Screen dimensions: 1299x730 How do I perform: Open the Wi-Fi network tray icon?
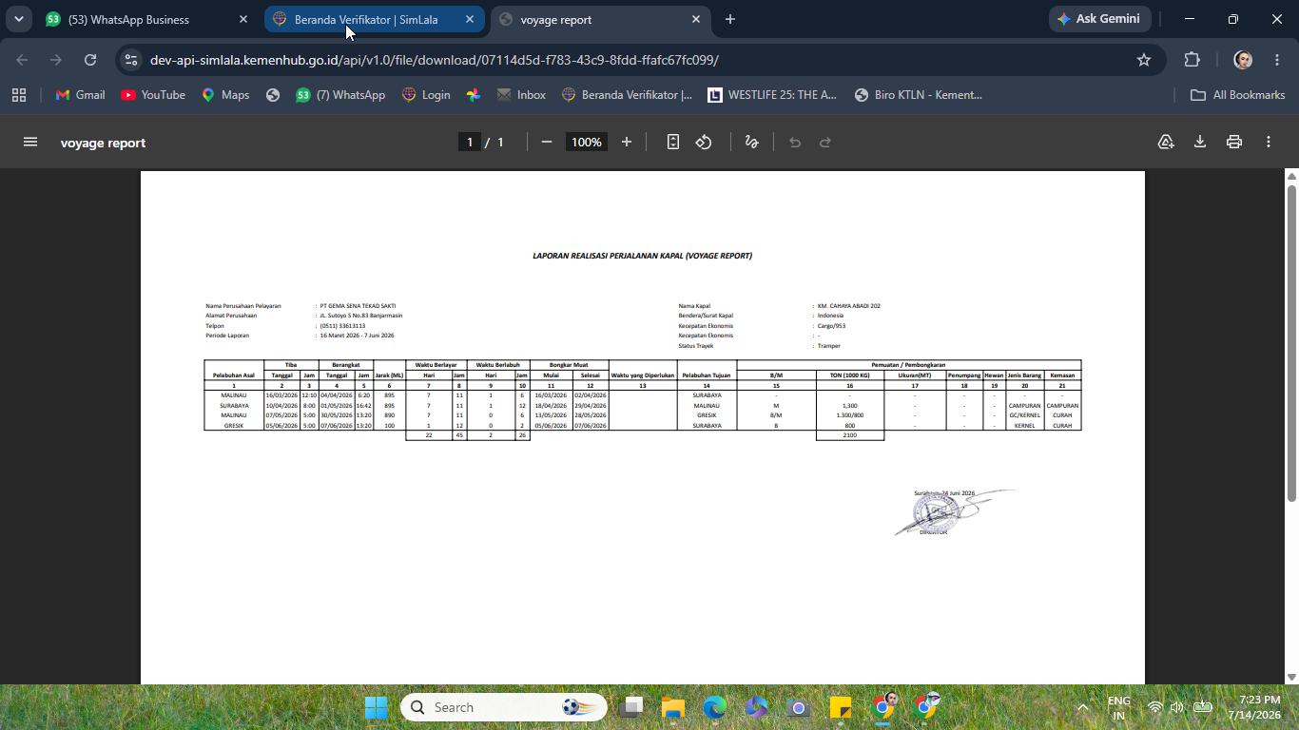tap(1154, 707)
